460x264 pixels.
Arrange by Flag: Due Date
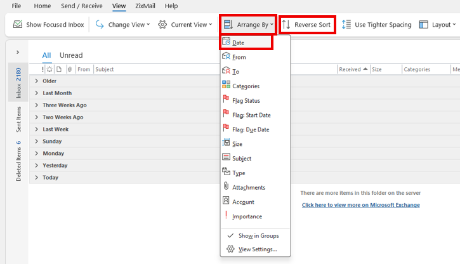coord(255,129)
